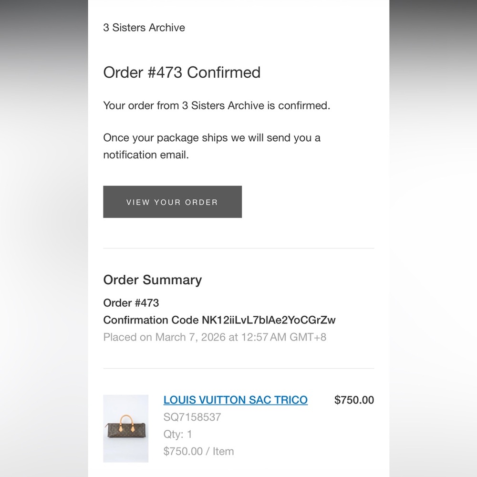Open the VIEW YOUR ORDER button
Viewport: 477px width, 477px height.
click(x=172, y=202)
